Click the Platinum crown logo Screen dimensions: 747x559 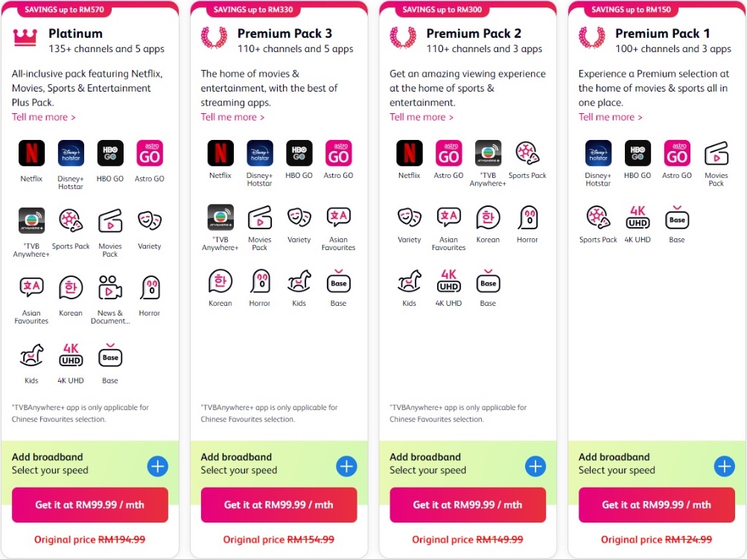coord(25,37)
